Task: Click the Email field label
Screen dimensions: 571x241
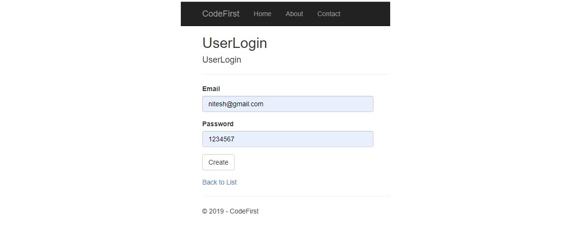Action: [x=211, y=89]
